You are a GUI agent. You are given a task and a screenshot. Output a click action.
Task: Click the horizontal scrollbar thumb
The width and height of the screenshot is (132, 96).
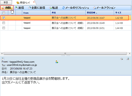click(x=65, y=53)
